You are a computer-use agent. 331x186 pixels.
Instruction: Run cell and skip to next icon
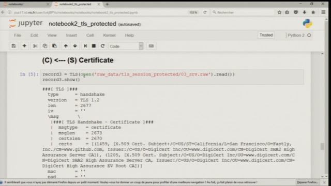pyautogui.click(x=85, y=46)
